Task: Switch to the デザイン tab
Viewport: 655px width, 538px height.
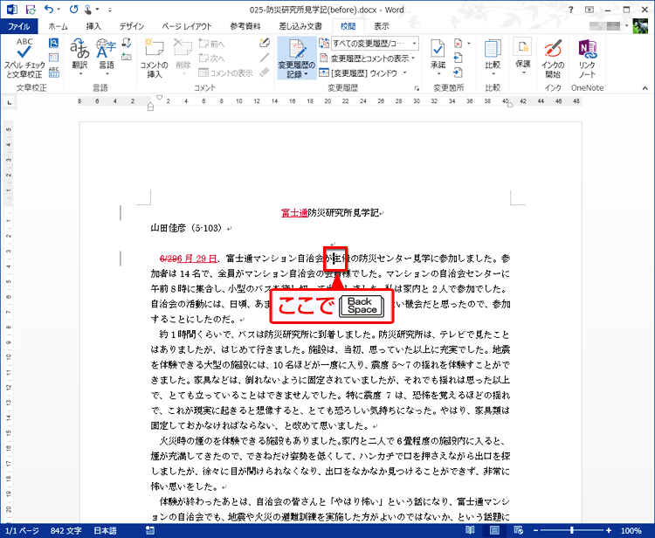Action: tap(132, 26)
